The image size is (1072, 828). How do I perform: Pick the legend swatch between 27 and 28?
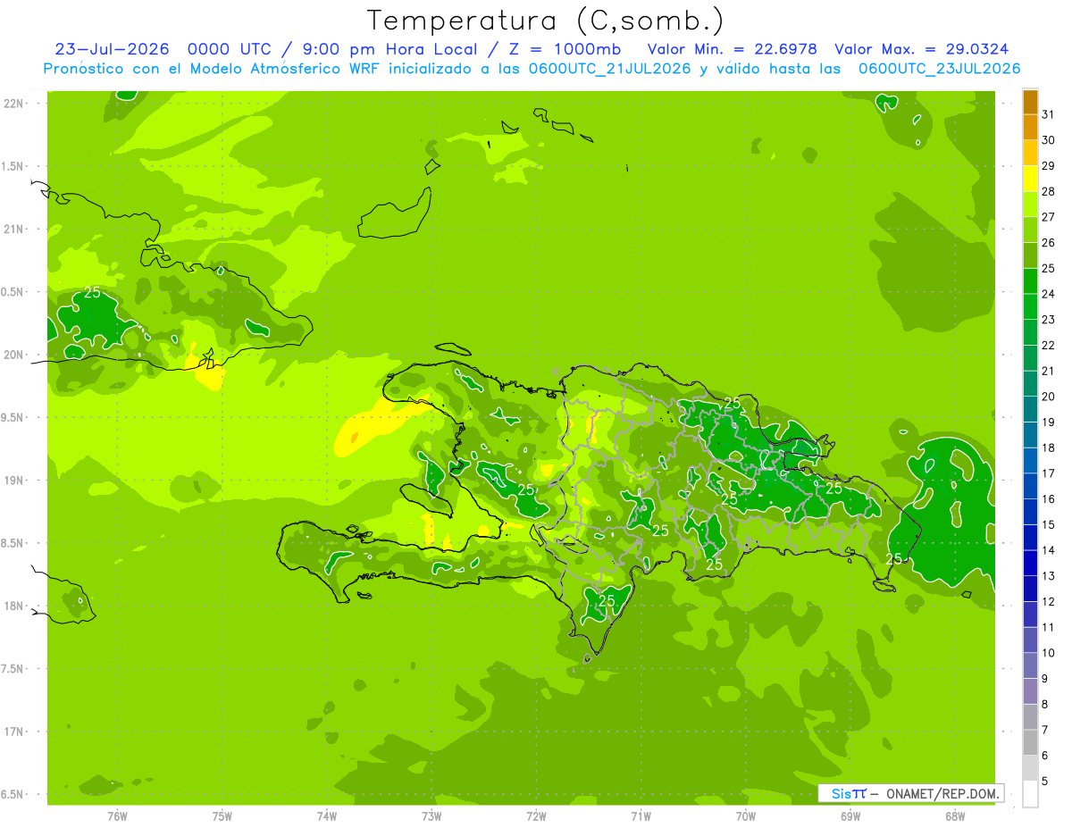[1030, 205]
